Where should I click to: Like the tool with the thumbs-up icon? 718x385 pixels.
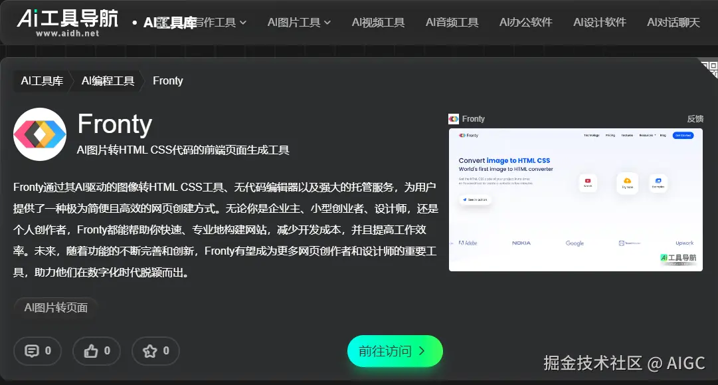pos(96,351)
